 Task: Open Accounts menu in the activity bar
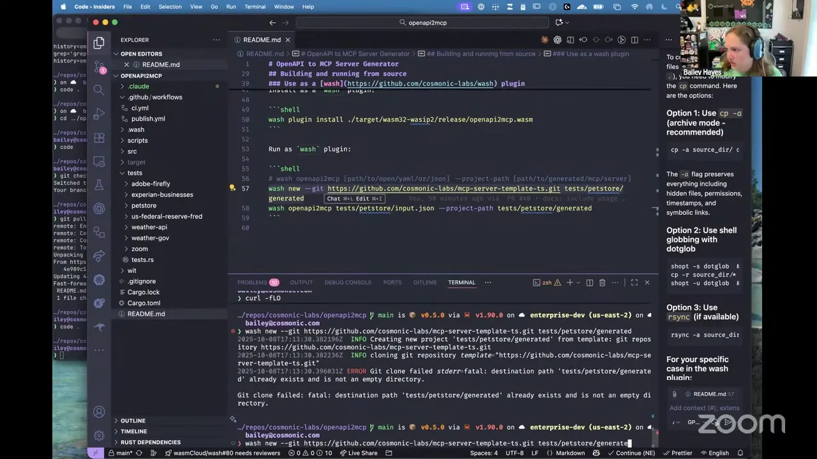[99, 412]
